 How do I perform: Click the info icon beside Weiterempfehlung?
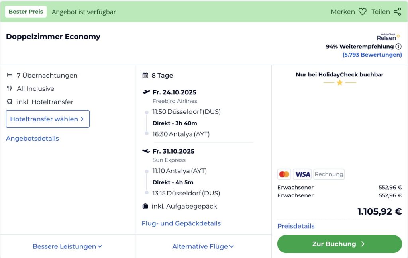click(x=398, y=47)
